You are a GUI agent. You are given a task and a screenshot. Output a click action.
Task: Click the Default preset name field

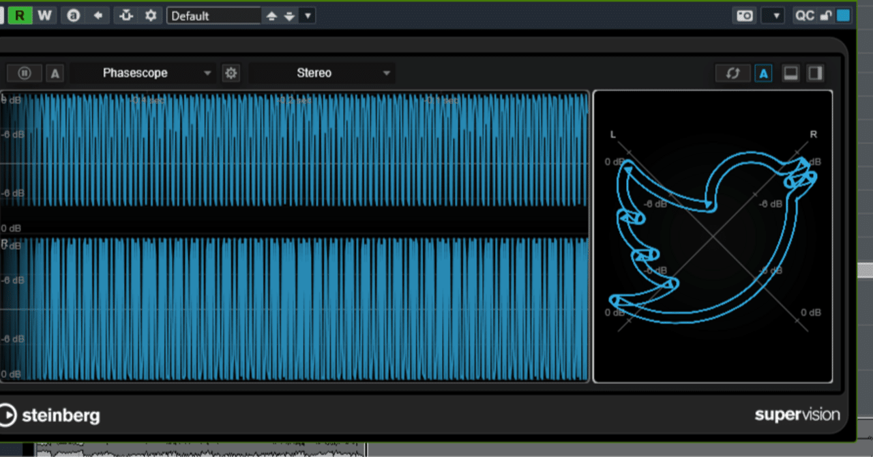(214, 16)
